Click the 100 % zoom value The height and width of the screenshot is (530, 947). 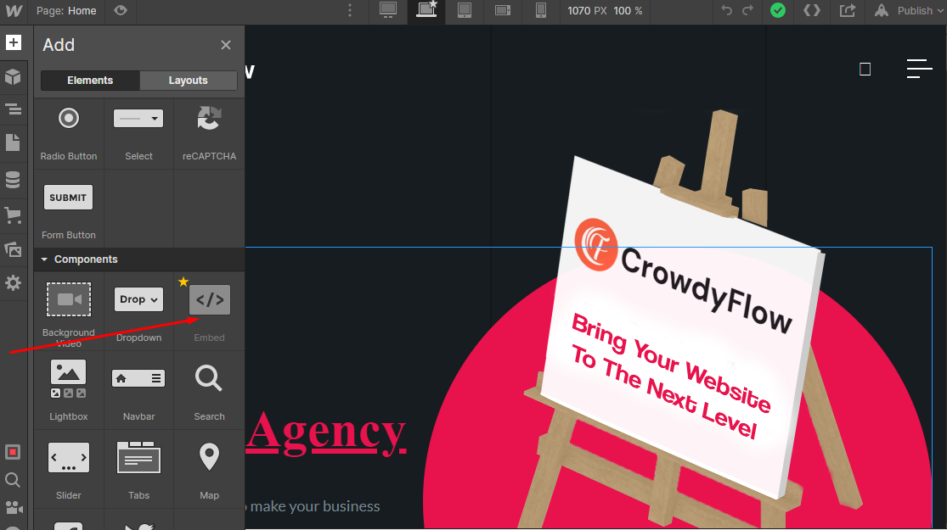629,11
